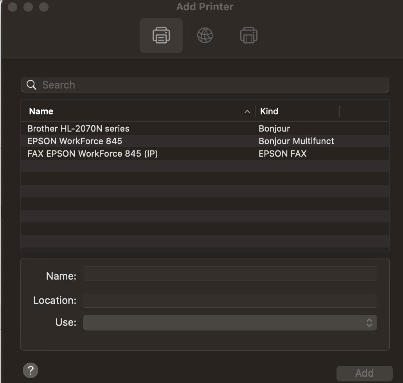
Task: Open the Windows printer tab icon
Action: [248, 36]
